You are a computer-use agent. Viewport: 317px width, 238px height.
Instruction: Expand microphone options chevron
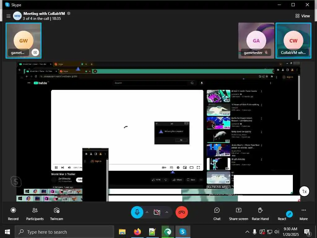(x=147, y=212)
